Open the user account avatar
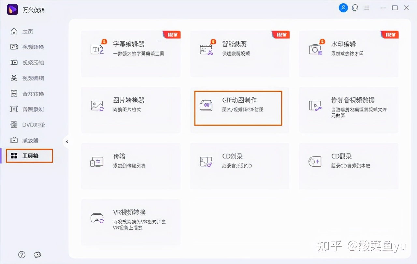This screenshot has width=417, height=264. [x=343, y=8]
